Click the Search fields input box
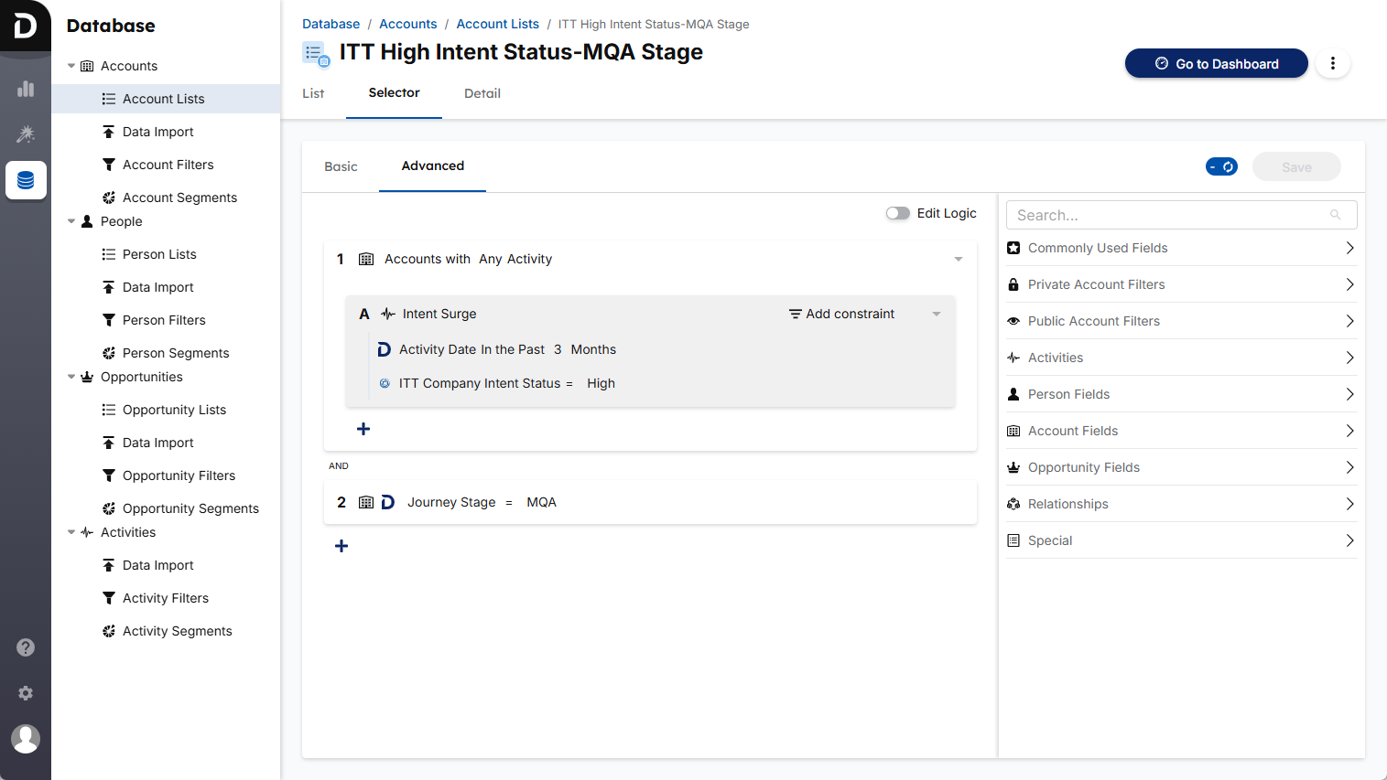The height and width of the screenshot is (780, 1387). pyautogui.click(x=1167, y=215)
